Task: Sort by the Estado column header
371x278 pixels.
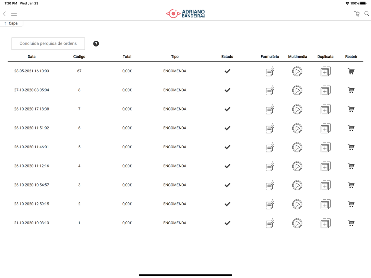Action: pyautogui.click(x=227, y=57)
